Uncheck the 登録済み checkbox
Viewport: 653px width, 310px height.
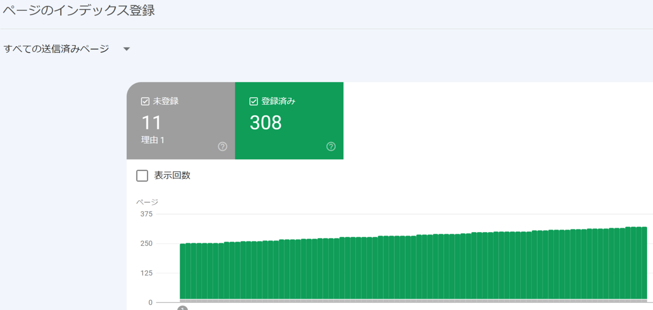(x=254, y=101)
